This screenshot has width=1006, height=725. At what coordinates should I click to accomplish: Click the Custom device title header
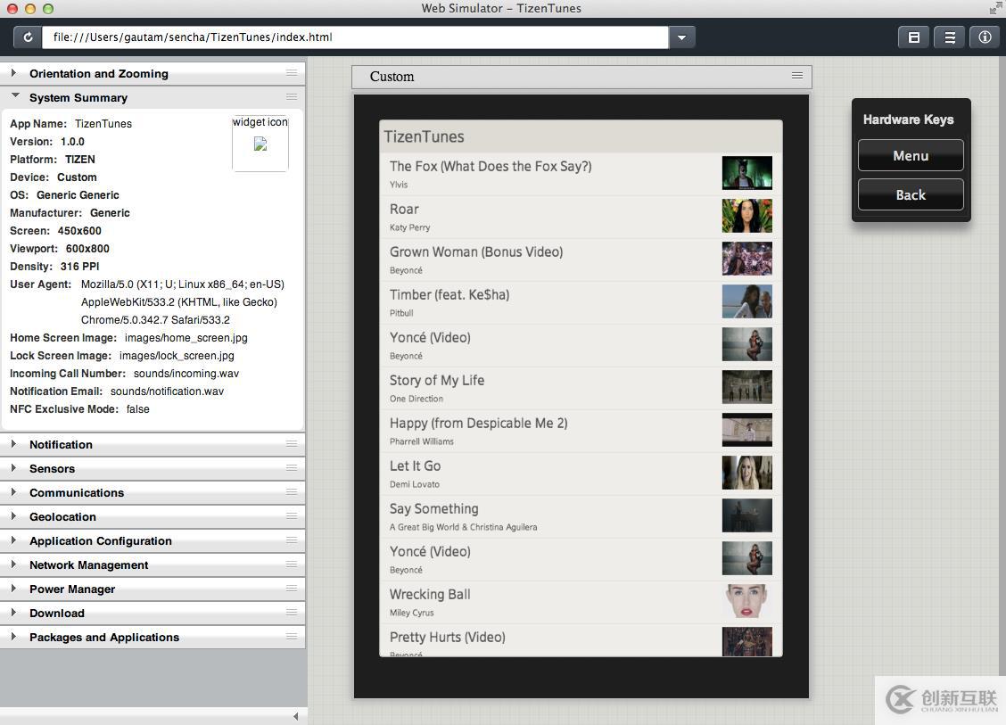pos(581,77)
